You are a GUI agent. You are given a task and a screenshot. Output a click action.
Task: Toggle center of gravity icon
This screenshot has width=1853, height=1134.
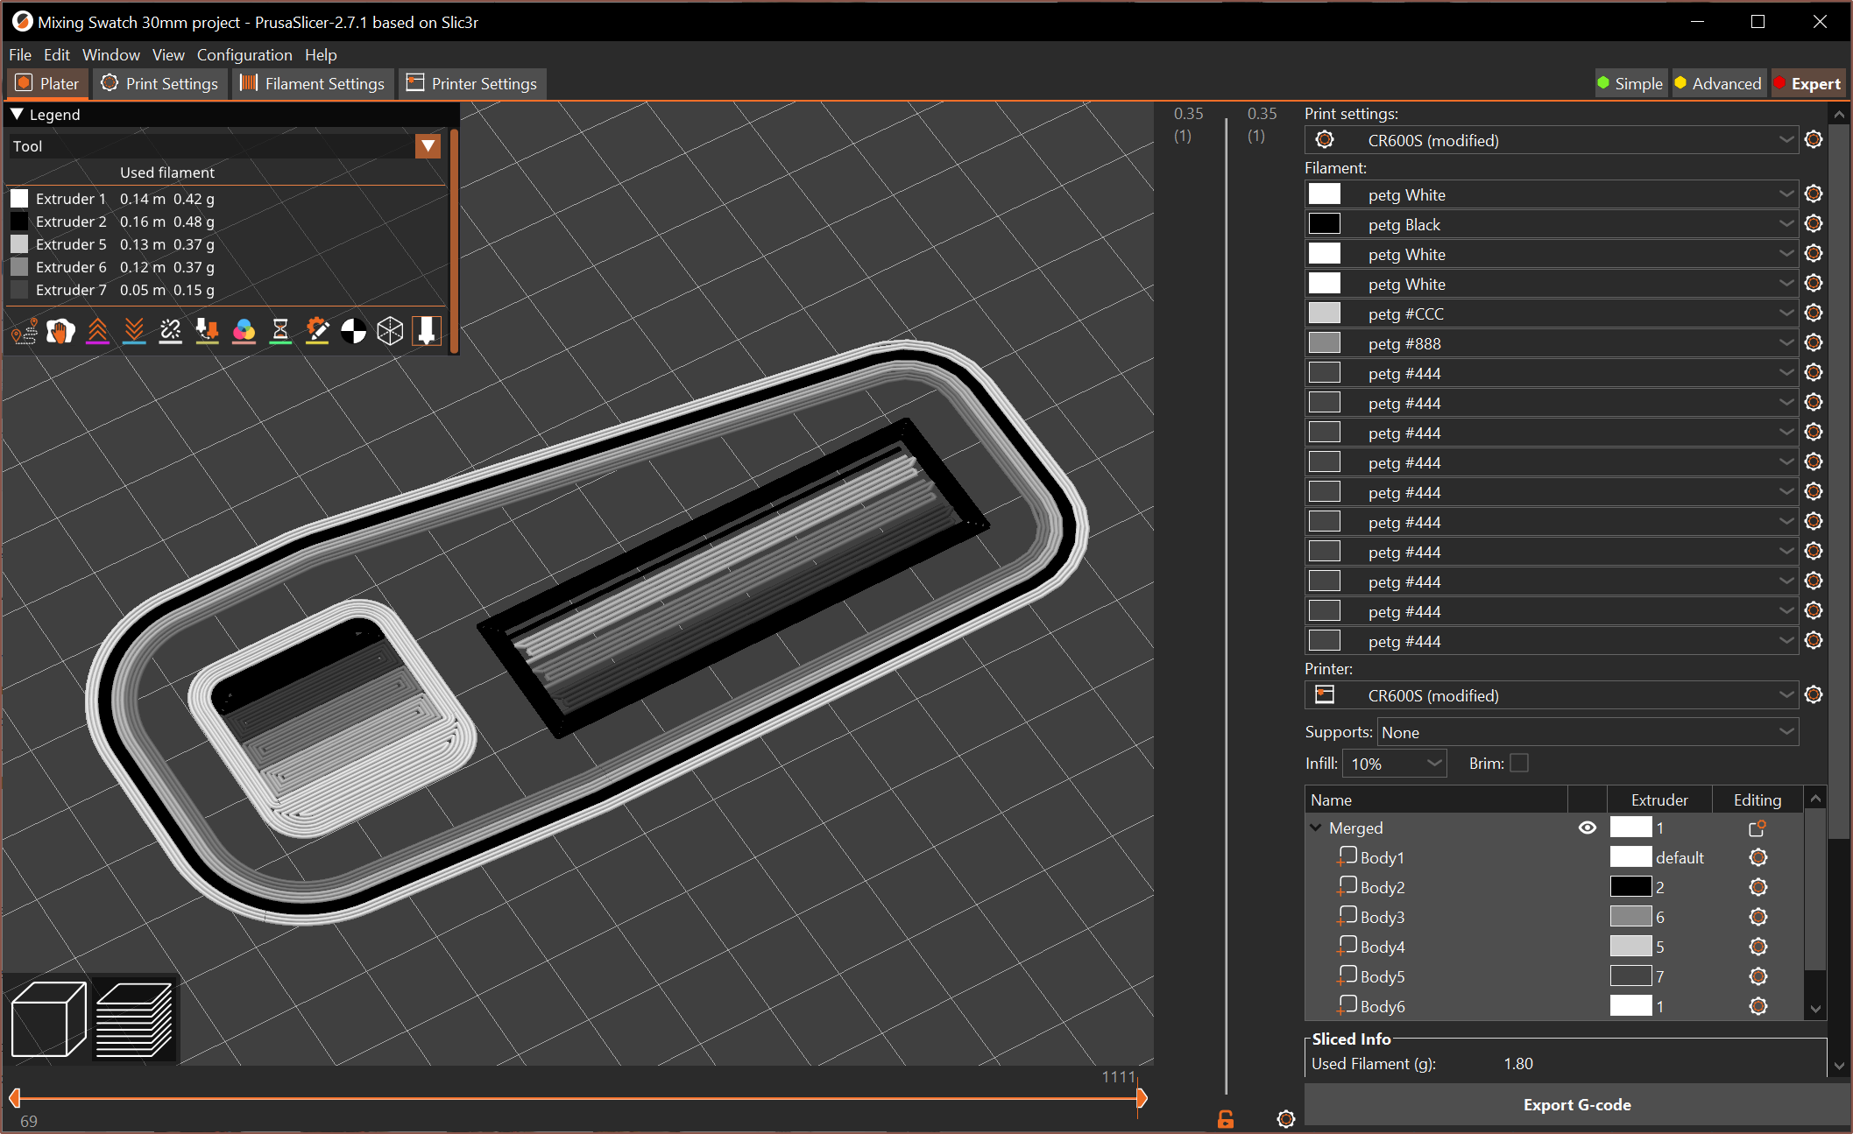click(x=353, y=331)
